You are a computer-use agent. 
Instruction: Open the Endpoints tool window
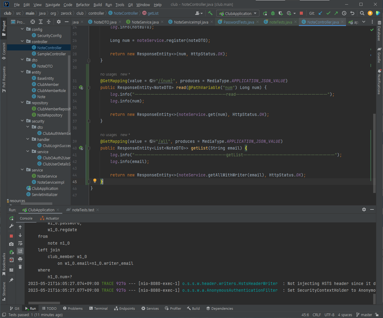(124, 309)
